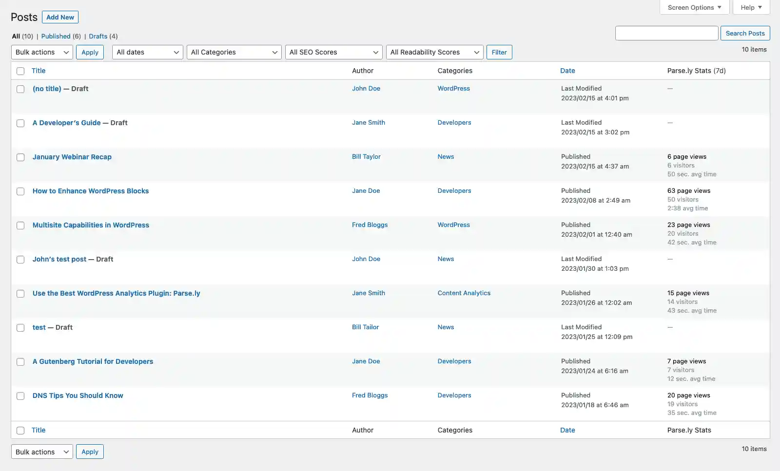The width and height of the screenshot is (780, 471).
Task: View posts by author Fred Bloggs
Action: [x=370, y=225]
